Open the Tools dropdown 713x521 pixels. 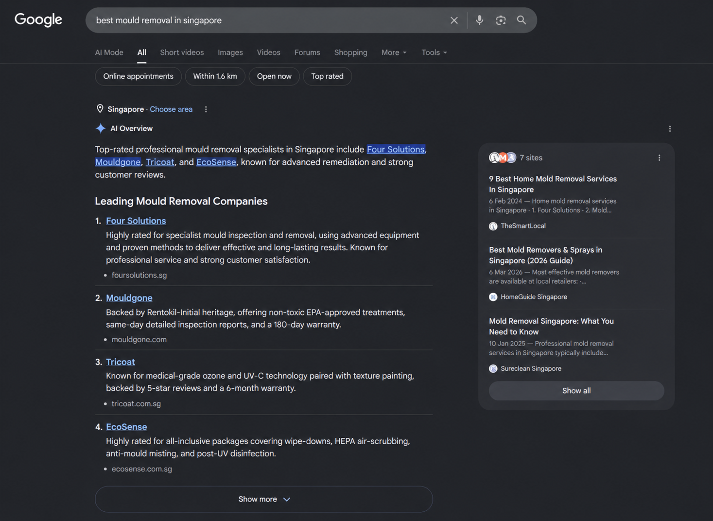[434, 52]
